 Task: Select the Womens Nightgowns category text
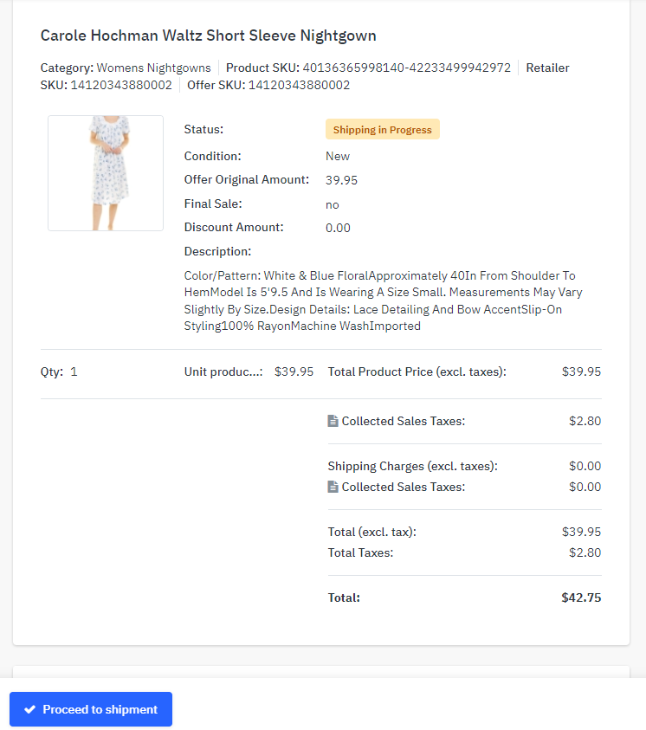(x=153, y=68)
